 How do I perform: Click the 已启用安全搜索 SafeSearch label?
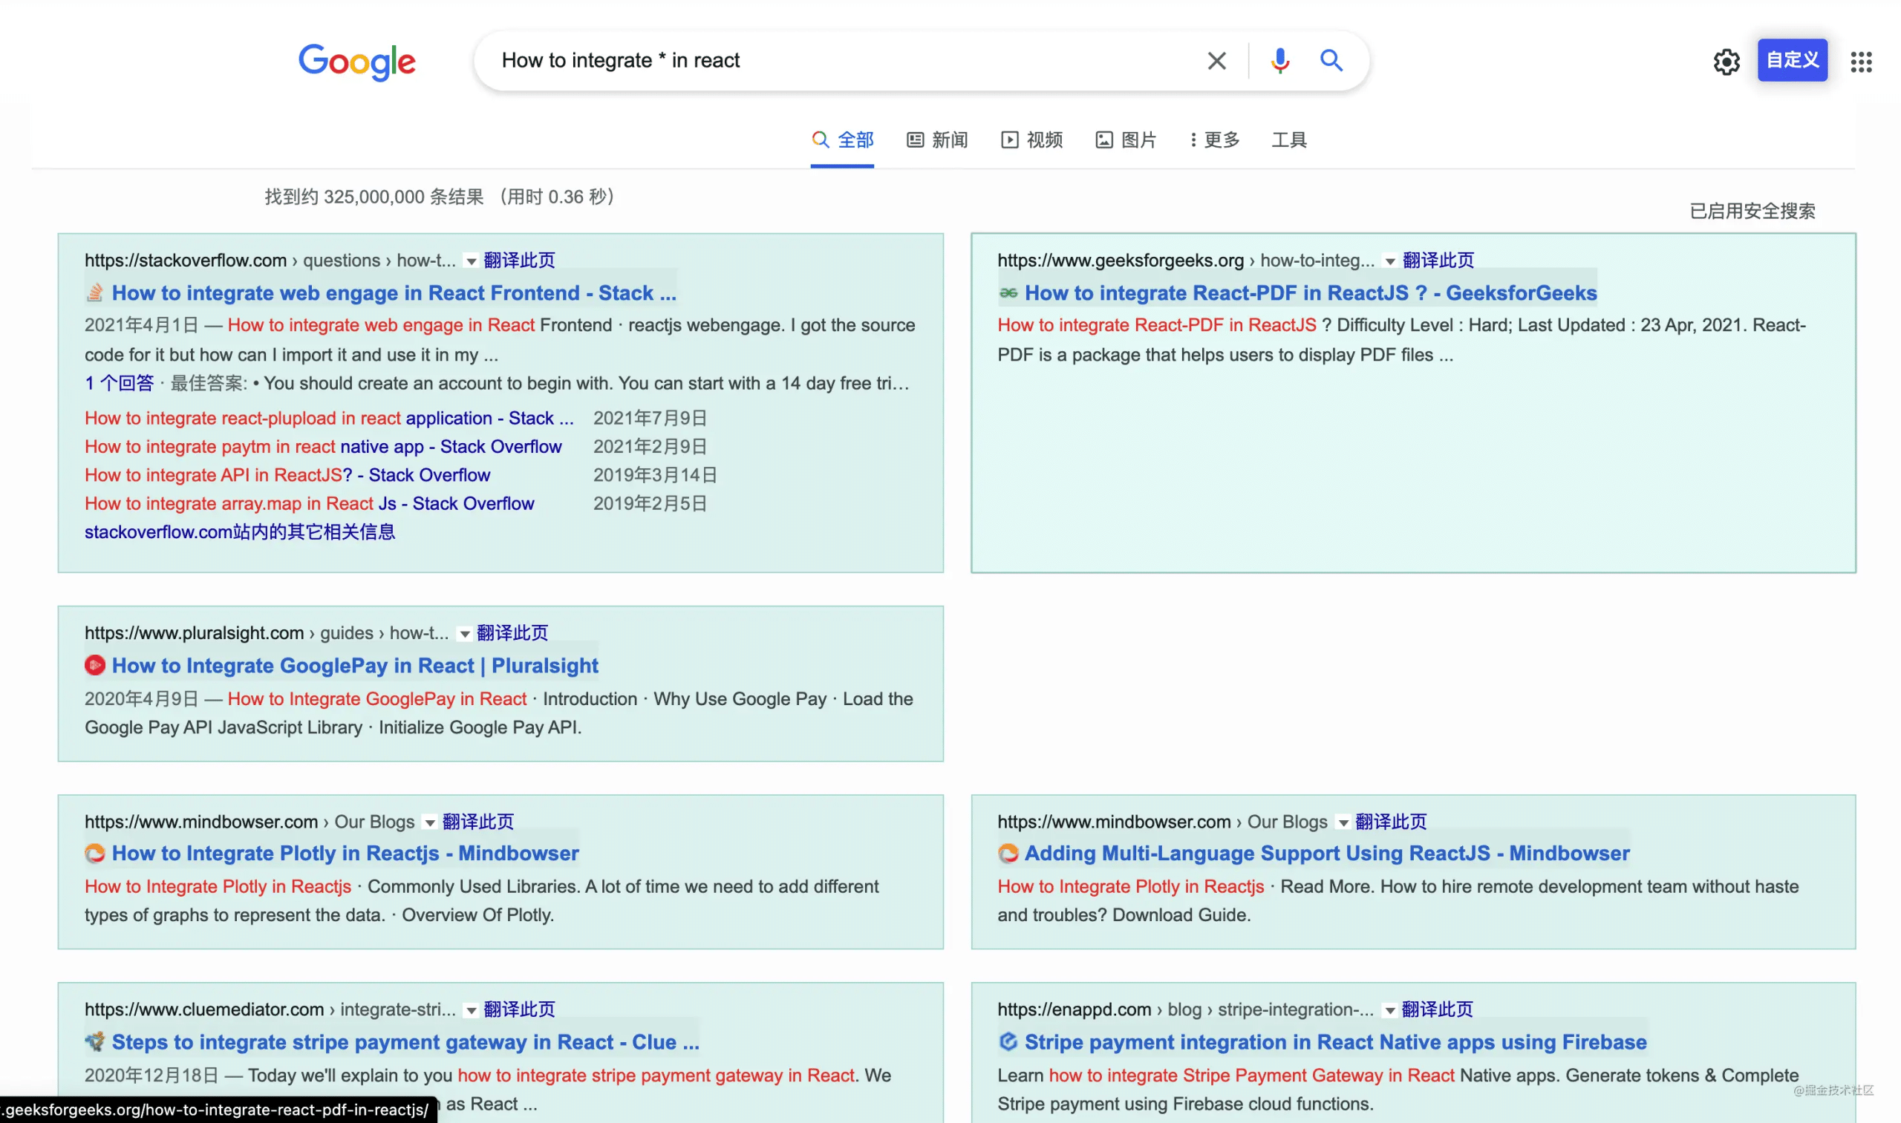pyautogui.click(x=1752, y=211)
